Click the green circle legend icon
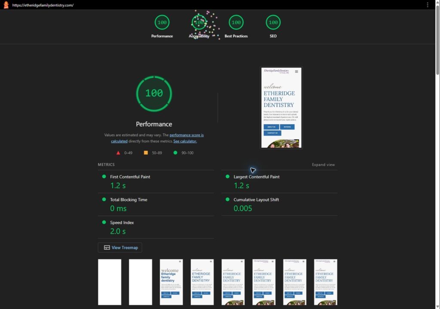Image resolution: width=440 pixels, height=309 pixels. point(175,153)
